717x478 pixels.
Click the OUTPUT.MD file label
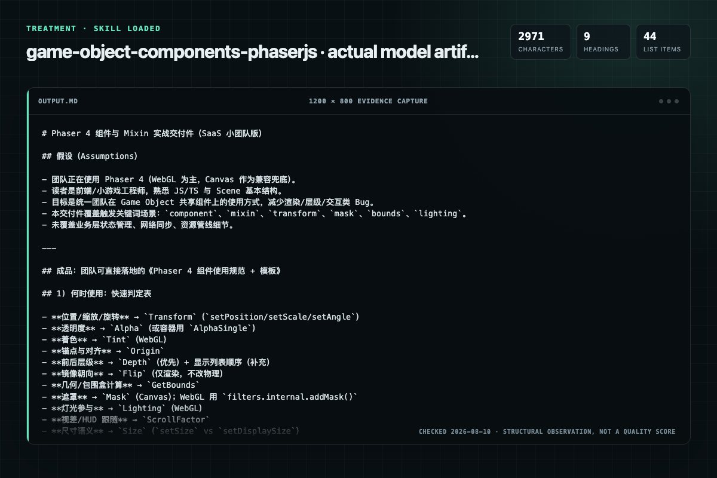pyautogui.click(x=58, y=101)
